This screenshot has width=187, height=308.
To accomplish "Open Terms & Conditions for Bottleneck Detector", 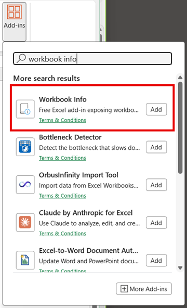I will pyautogui.click(x=62, y=158).
